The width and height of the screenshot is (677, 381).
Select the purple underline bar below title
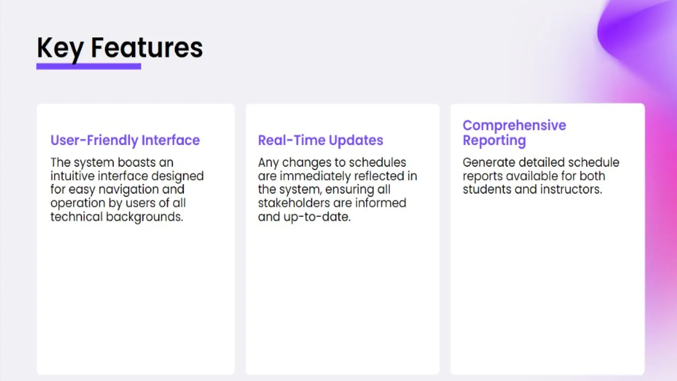tap(89, 66)
